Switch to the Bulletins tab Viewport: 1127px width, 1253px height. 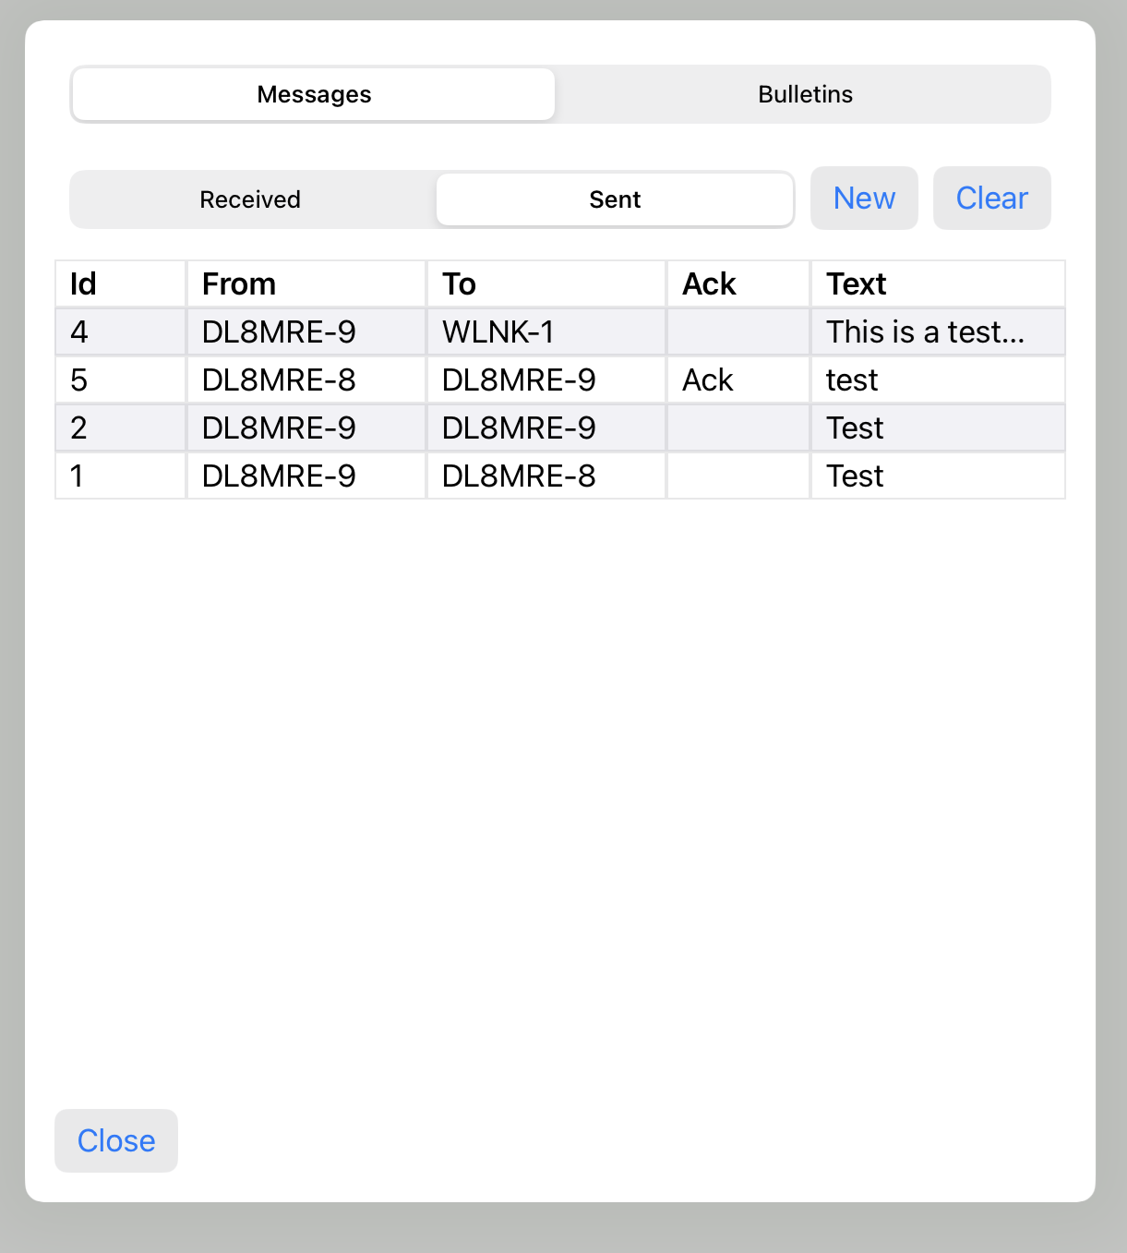click(x=805, y=94)
